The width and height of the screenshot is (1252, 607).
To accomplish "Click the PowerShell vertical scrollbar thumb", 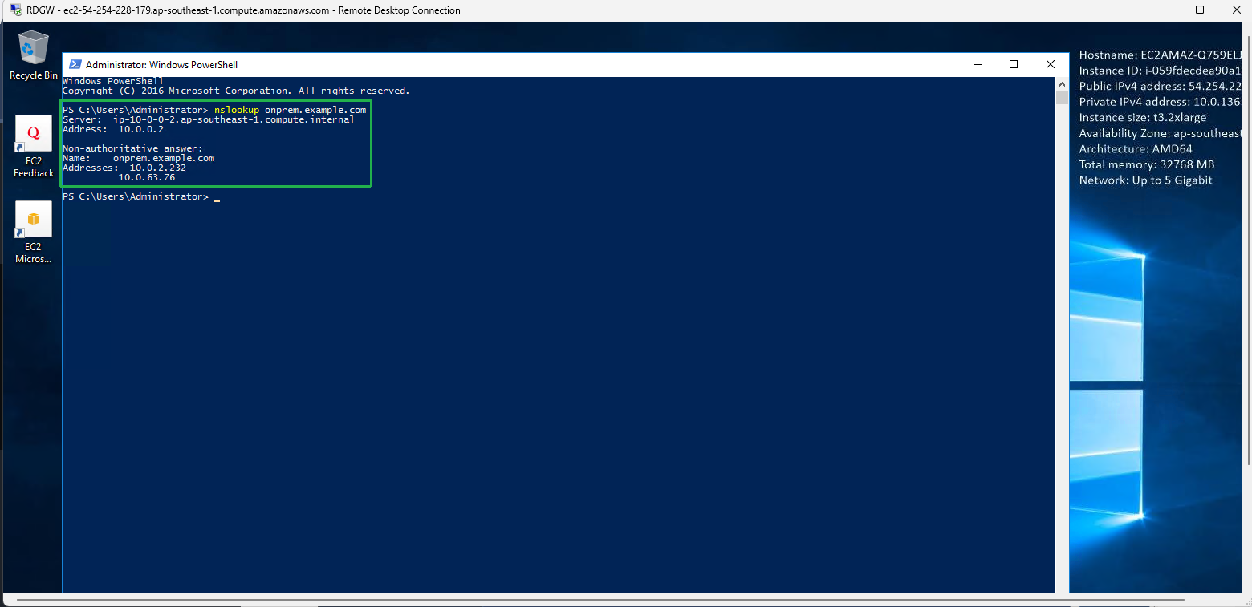I will pyautogui.click(x=1062, y=98).
